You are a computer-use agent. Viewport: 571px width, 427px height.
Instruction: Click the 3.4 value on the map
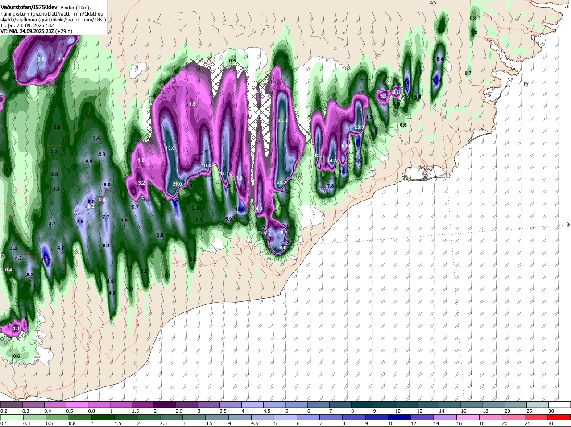click(x=96, y=138)
